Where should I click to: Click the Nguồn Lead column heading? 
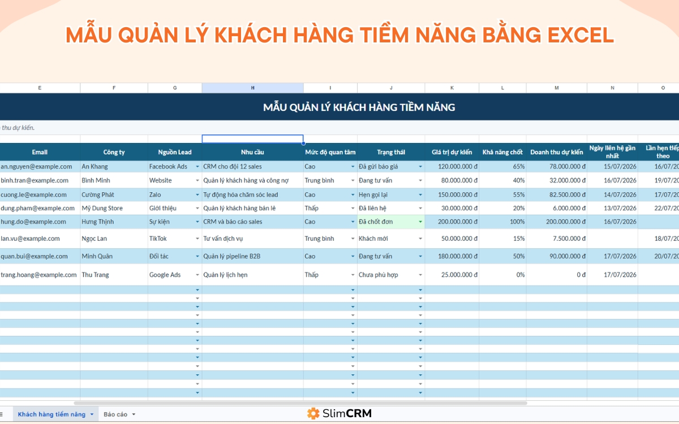[175, 152]
